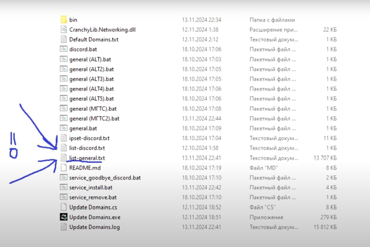This screenshot has width=370, height=247.
Task: Select the general.bat file name
Action: pos(83,128)
